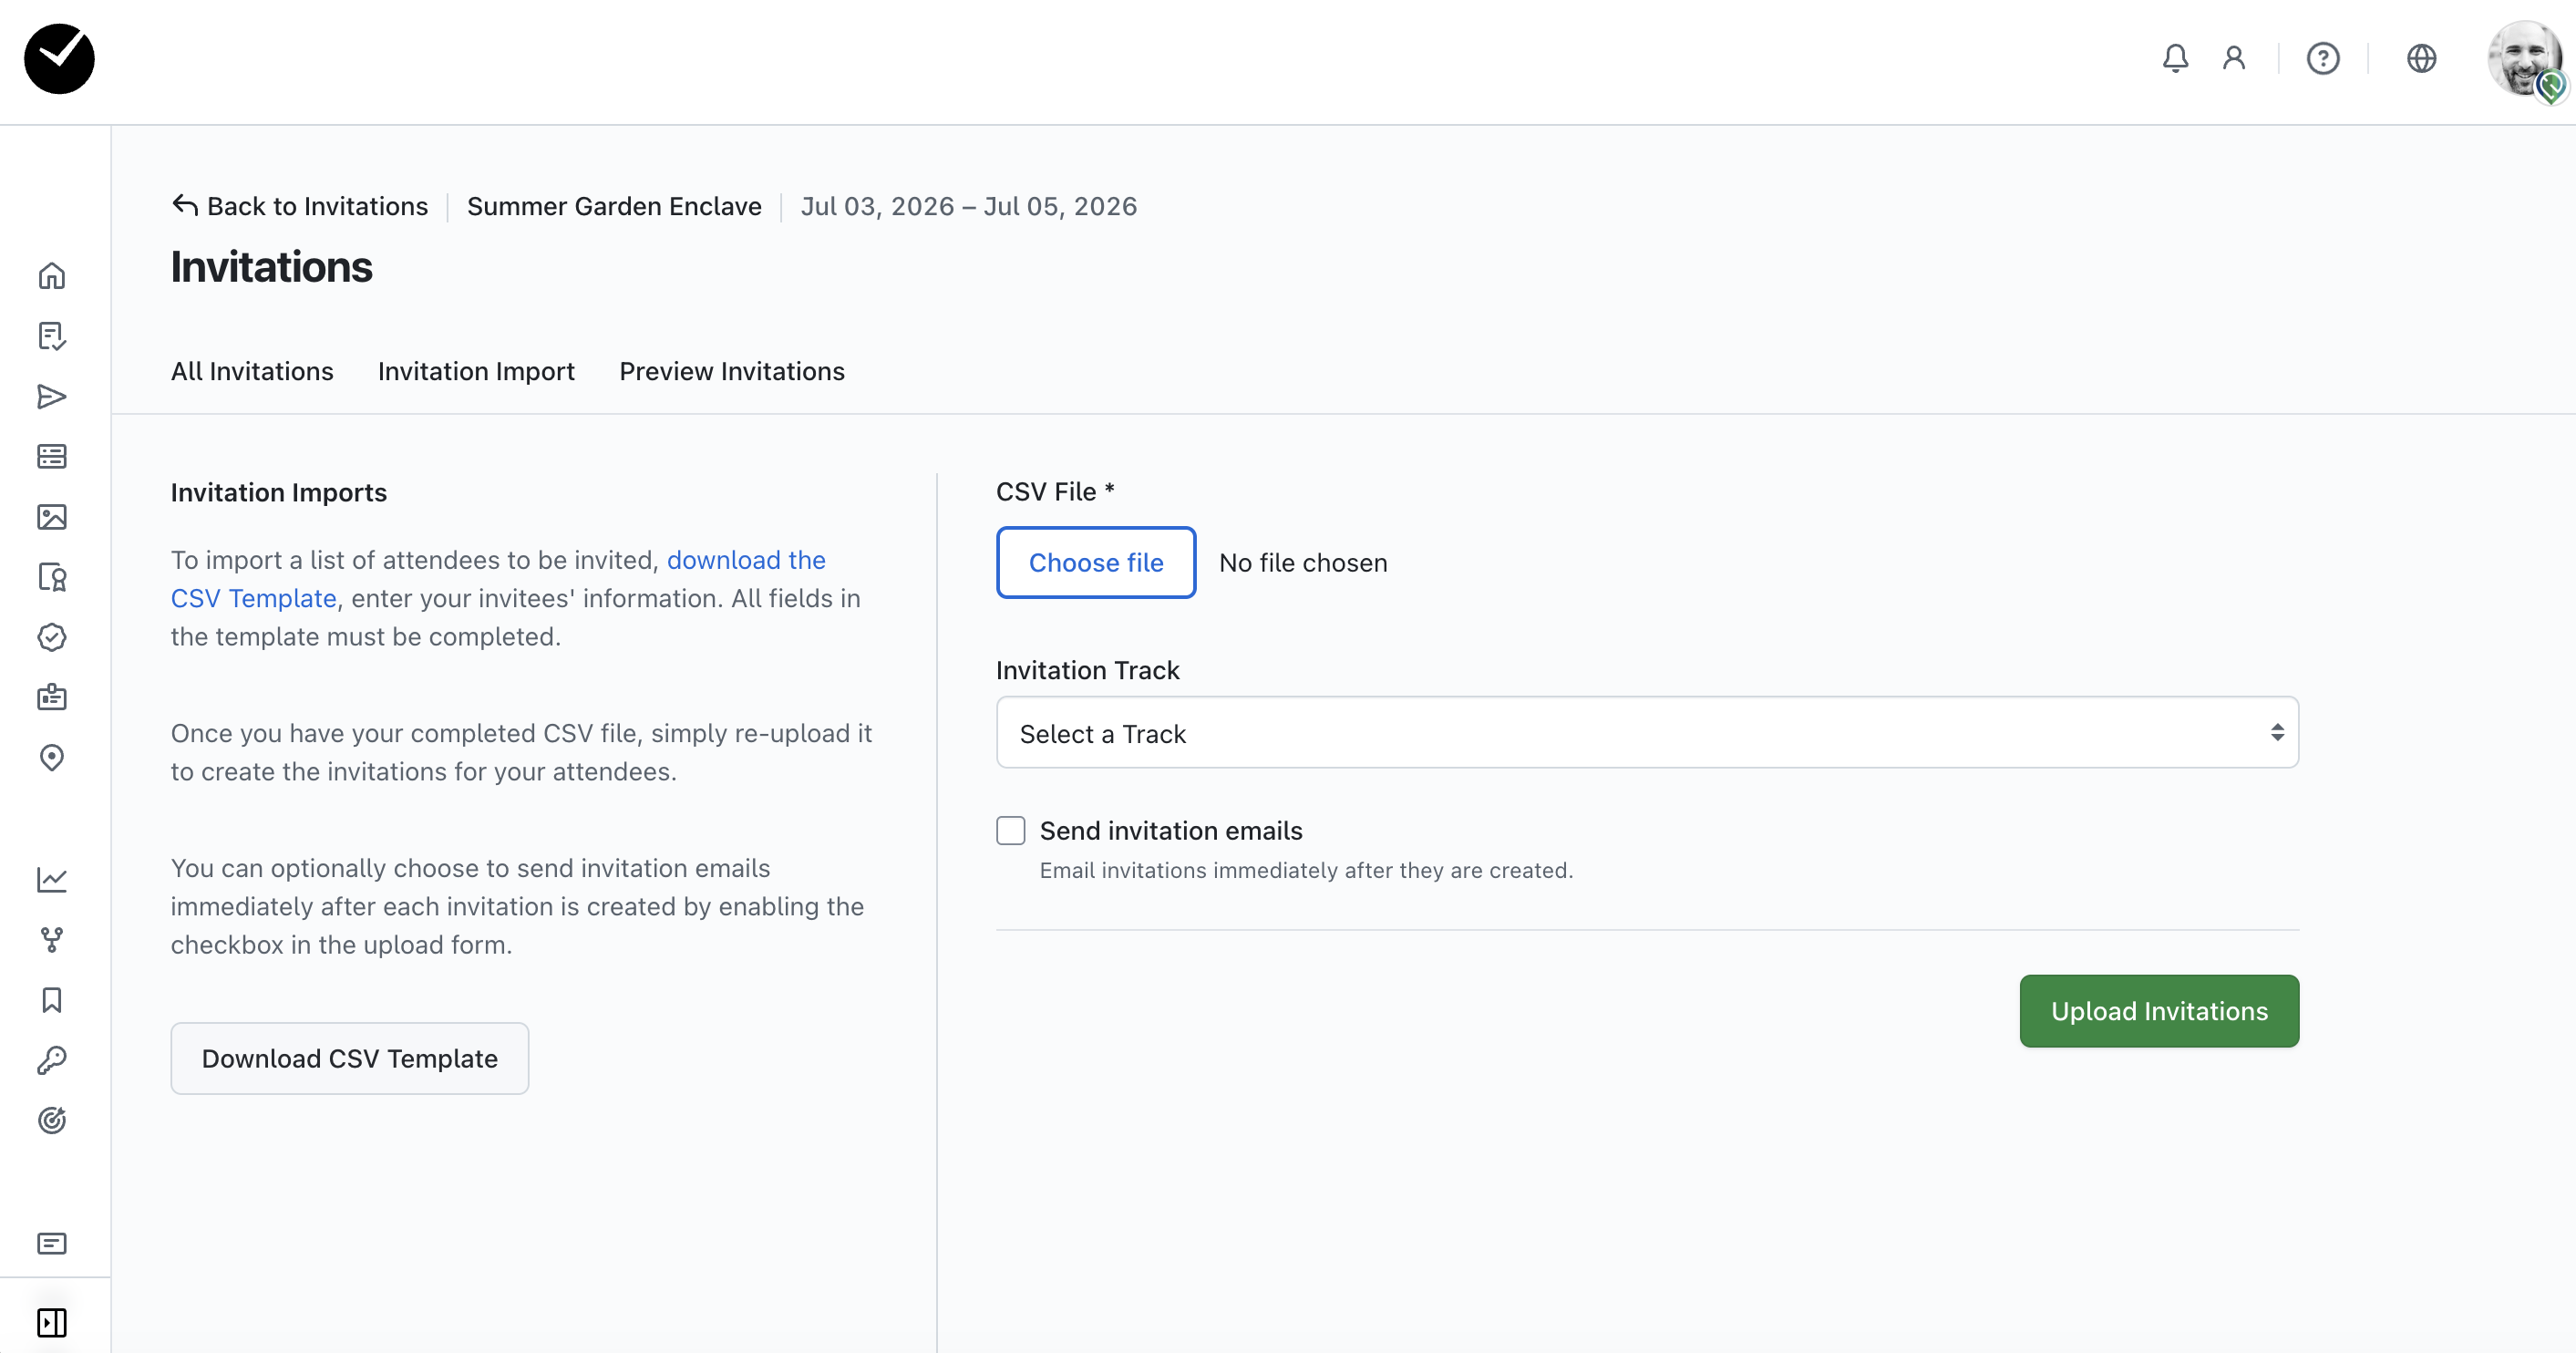Click the paper plane send icon
This screenshot has width=2576, height=1353.
(x=52, y=397)
